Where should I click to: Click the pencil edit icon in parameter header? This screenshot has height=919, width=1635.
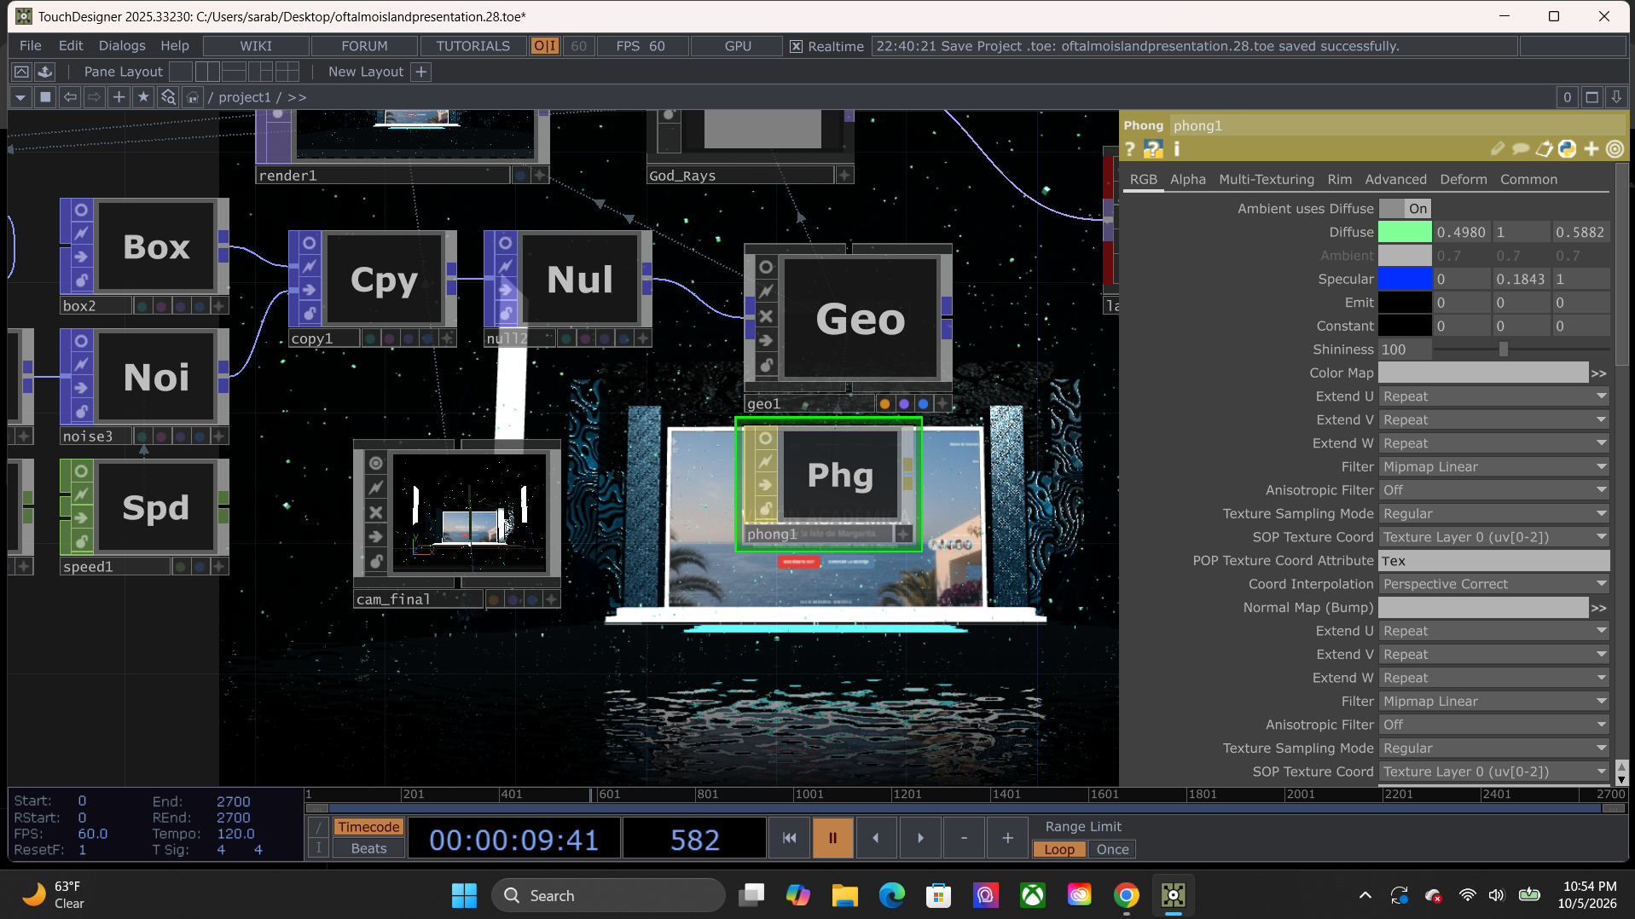[1498, 149]
